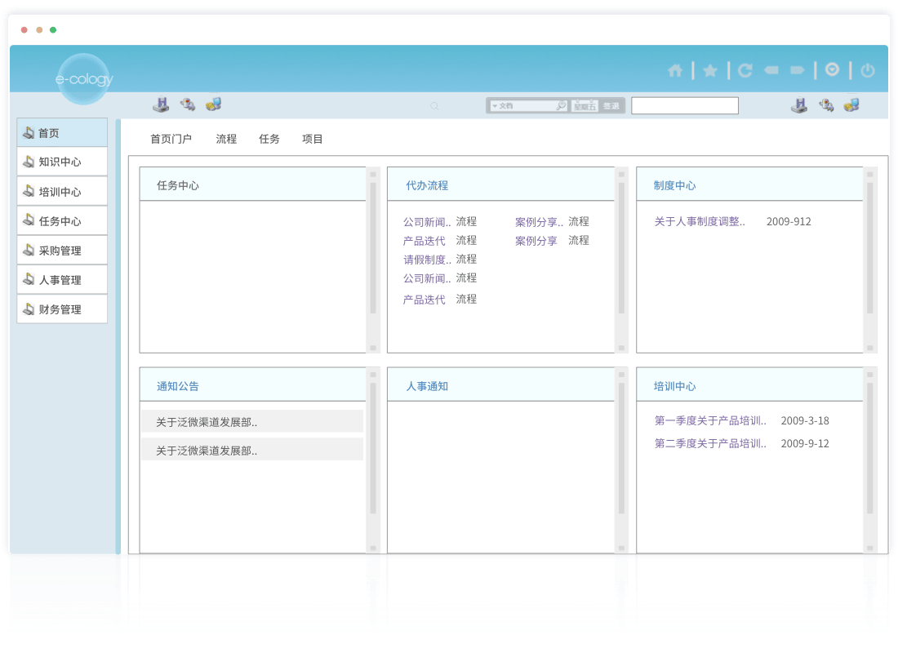
Task: Click the power logout icon
Action: point(868,71)
